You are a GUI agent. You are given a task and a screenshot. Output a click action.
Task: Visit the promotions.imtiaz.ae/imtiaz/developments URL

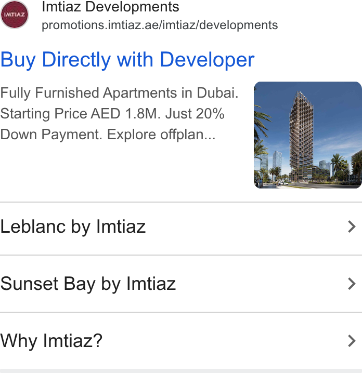pyautogui.click(x=160, y=25)
